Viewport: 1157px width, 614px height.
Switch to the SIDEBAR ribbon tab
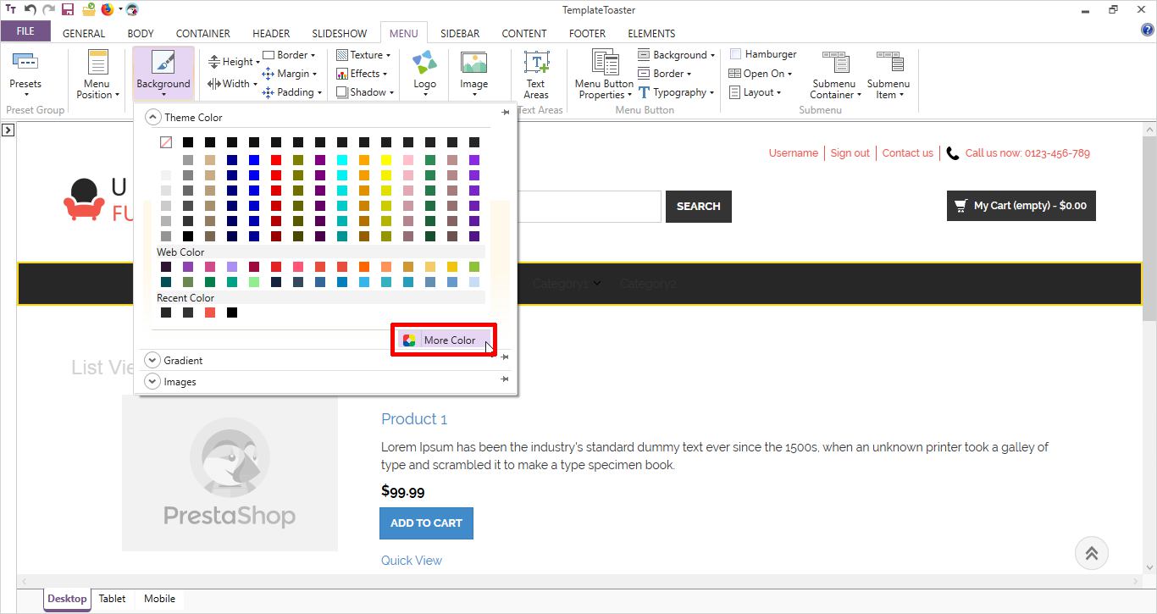[460, 34]
